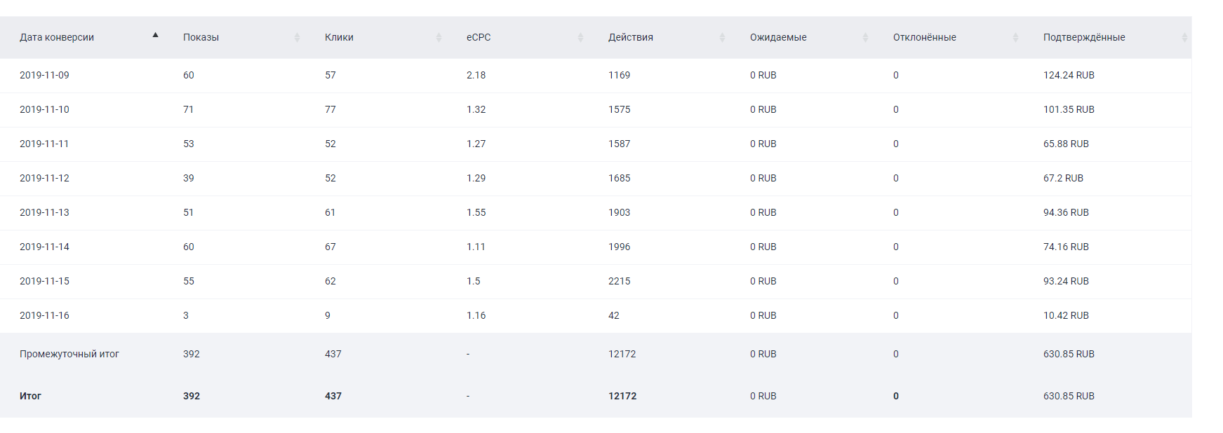Sort table by Дата конверсии header
The height and width of the screenshot is (433, 1223).
pyautogui.click(x=57, y=38)
